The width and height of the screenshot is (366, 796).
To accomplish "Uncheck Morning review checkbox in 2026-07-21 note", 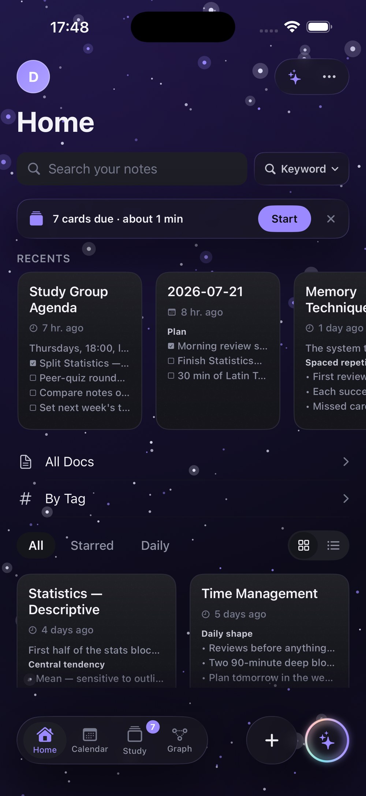I will tap(171, 346).
